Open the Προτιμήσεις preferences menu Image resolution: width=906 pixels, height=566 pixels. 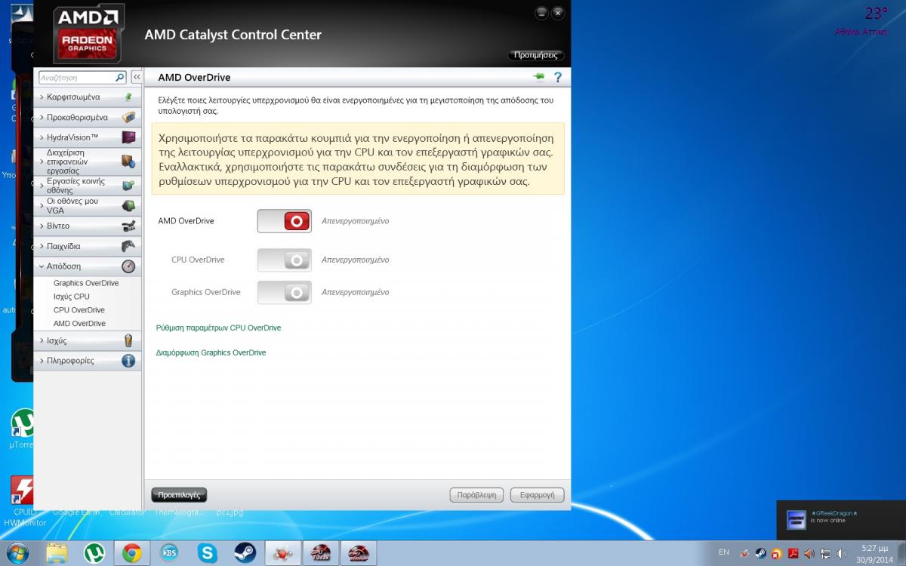click(536, 55)
